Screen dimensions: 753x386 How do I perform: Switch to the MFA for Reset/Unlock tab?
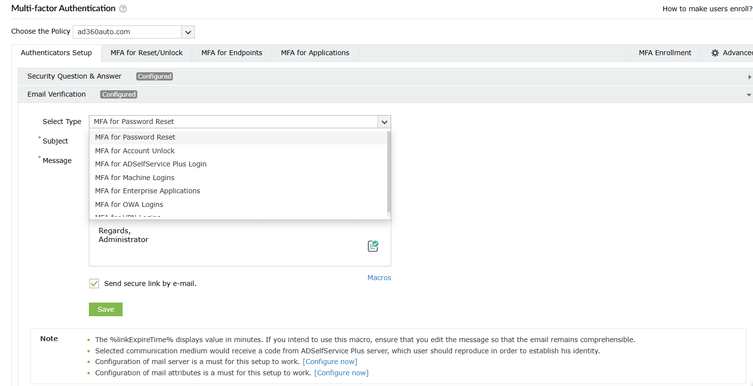coord(146,53)
